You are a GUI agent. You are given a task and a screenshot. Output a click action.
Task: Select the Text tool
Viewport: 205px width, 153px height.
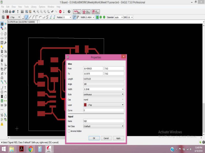point(5,88)
